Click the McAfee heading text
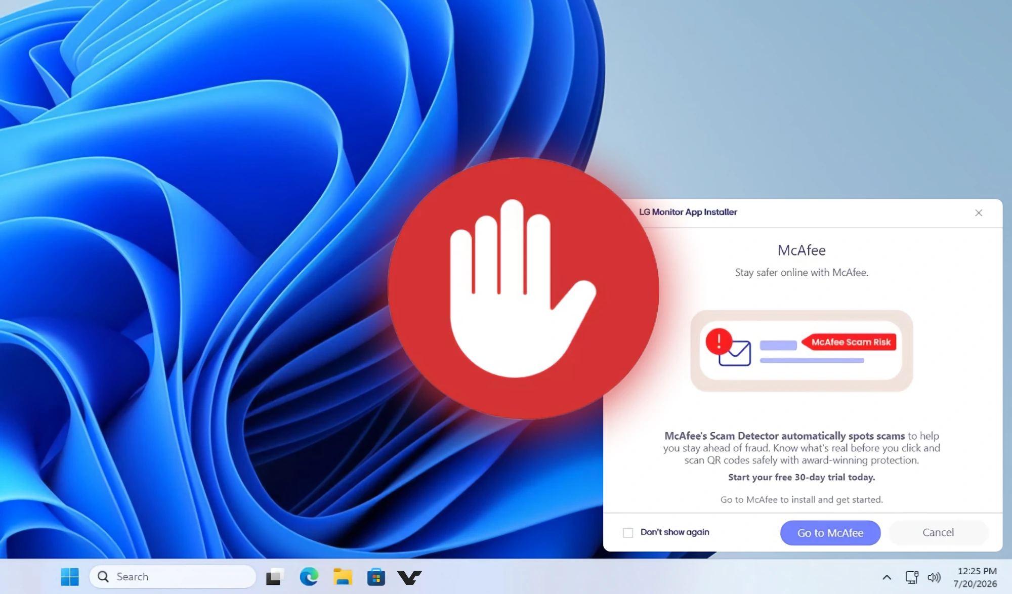The width and height of the screenshot is (1012, 594). coord(802,250)
